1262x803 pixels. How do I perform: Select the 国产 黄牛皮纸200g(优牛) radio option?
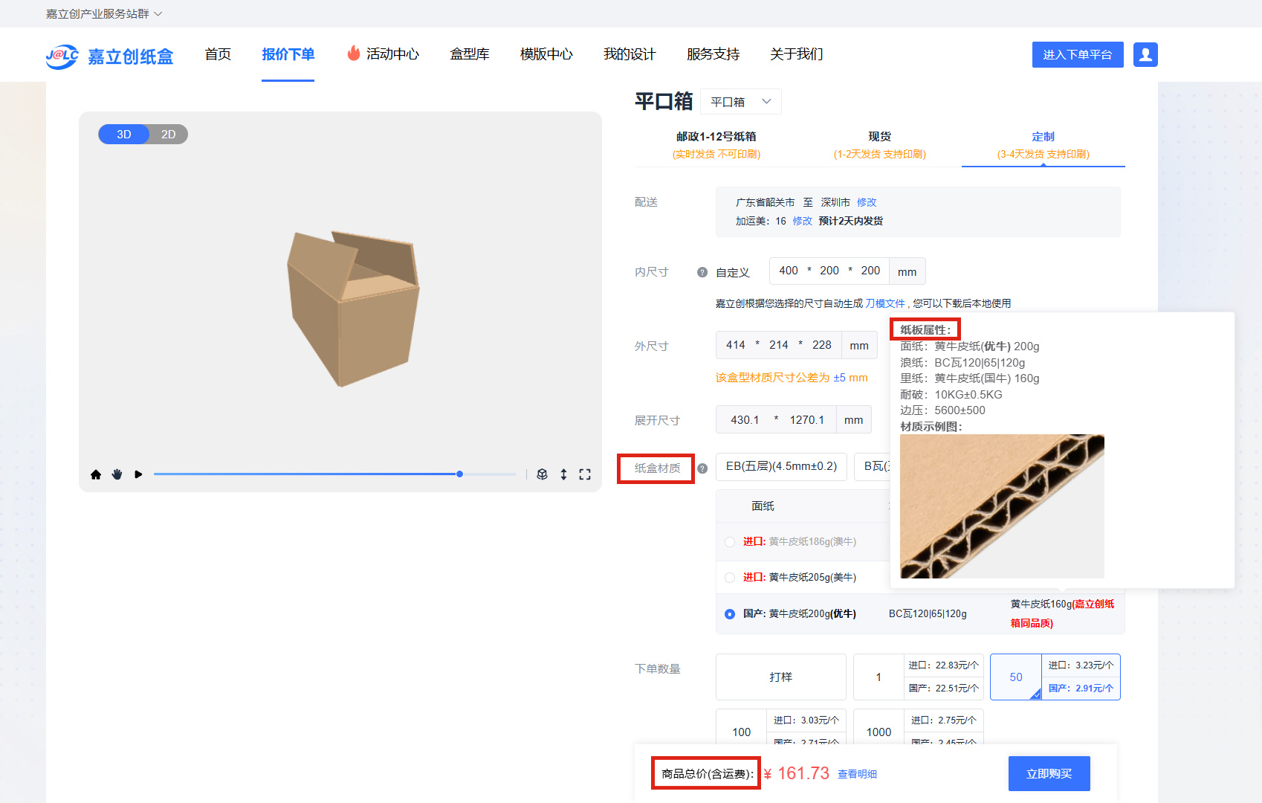pyautogui.click(x=730, y=614)
